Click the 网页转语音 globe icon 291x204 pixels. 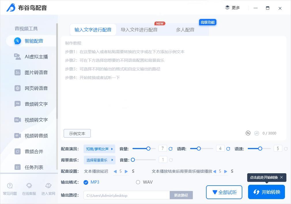point(18,88)
